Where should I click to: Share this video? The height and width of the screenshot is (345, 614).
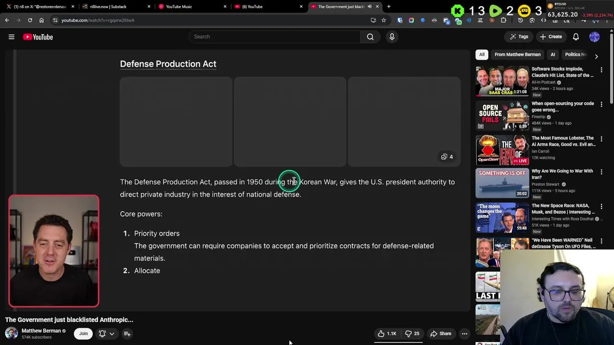point(440,333)
